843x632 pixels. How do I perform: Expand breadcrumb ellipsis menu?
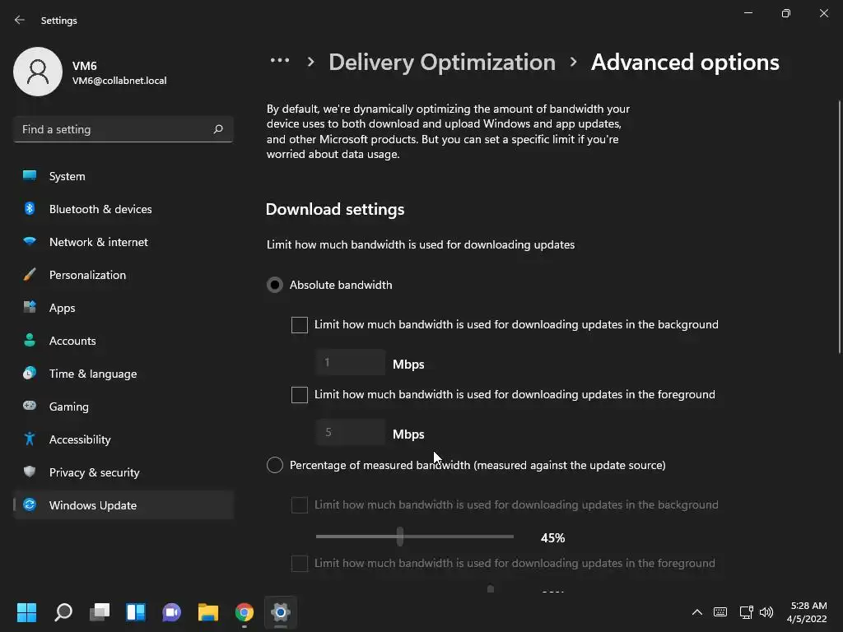[280, 61]
